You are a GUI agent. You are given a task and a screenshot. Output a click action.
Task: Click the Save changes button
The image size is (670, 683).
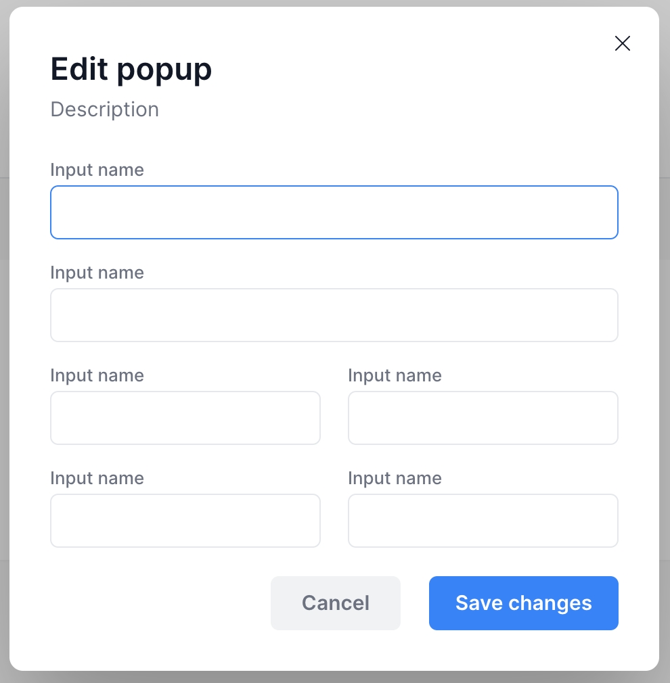pos(523,603)
